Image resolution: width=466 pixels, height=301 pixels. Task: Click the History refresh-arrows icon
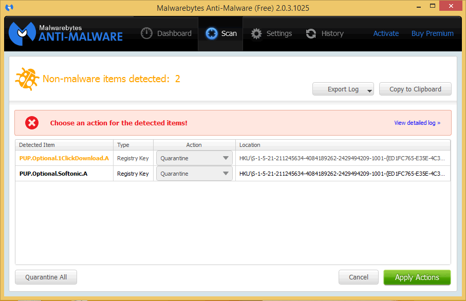click(x=311, y=33)
